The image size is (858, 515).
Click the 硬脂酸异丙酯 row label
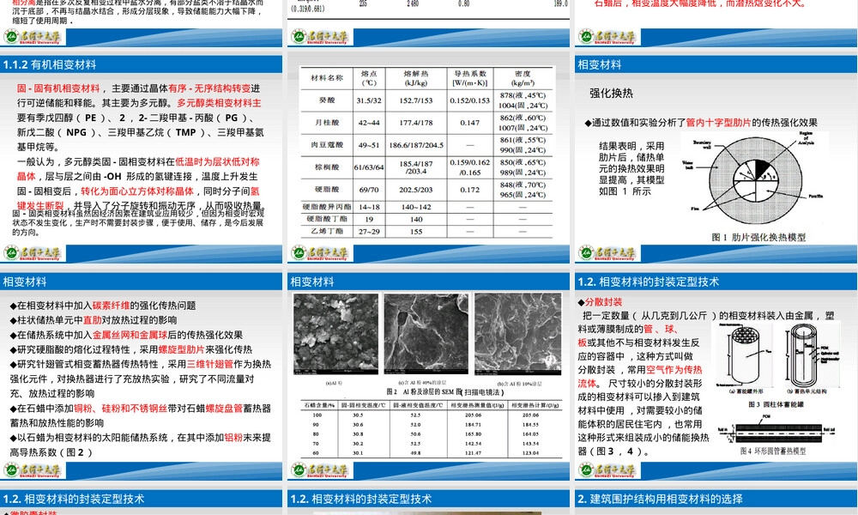click(327, 207)
